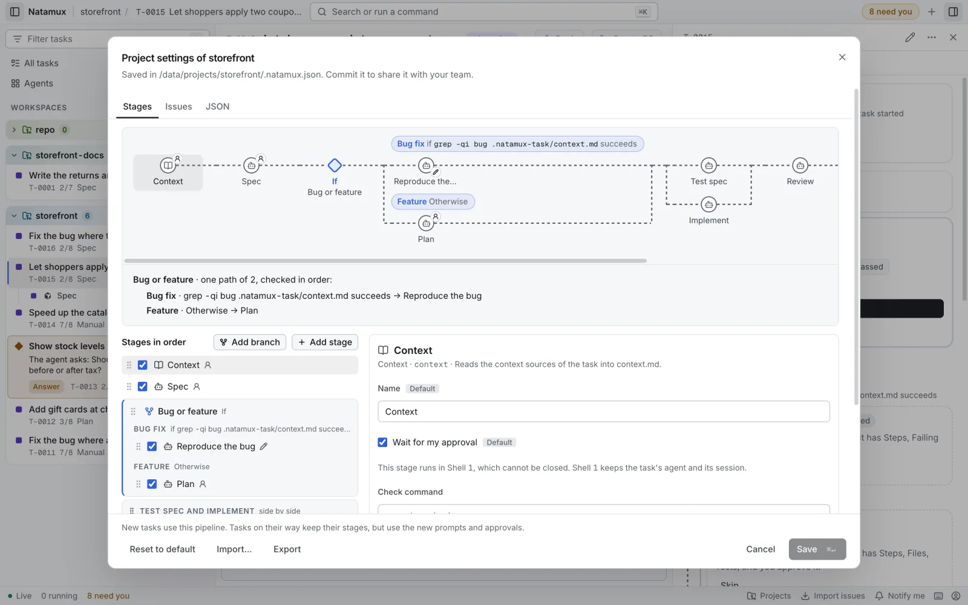968x605 pixels.
Task: Switch to the Issues tab
Action: pos(178,106)
